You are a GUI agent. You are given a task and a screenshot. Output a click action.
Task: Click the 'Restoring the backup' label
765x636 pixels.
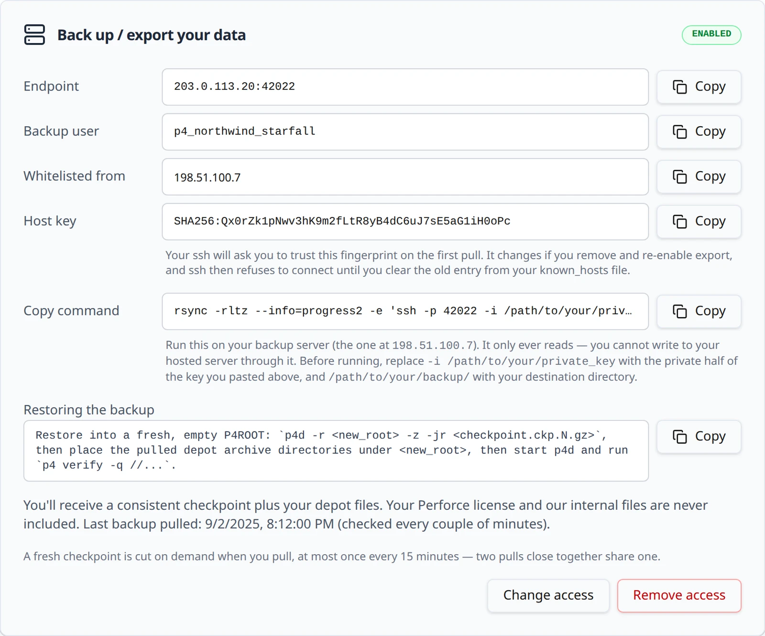coord(89,410)
